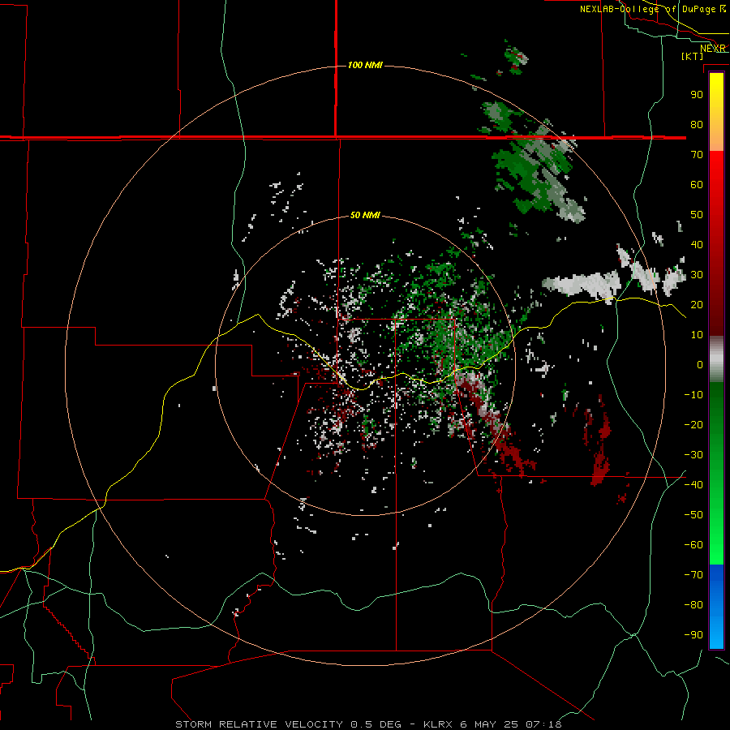Click the 50 NMI range ring label
The width and height of the screenshot is (730, 730).
click(365, 215)
